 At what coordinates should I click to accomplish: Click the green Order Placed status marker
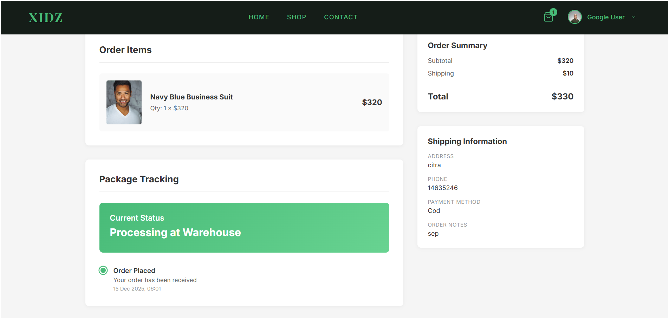click(x=103, y=270)
